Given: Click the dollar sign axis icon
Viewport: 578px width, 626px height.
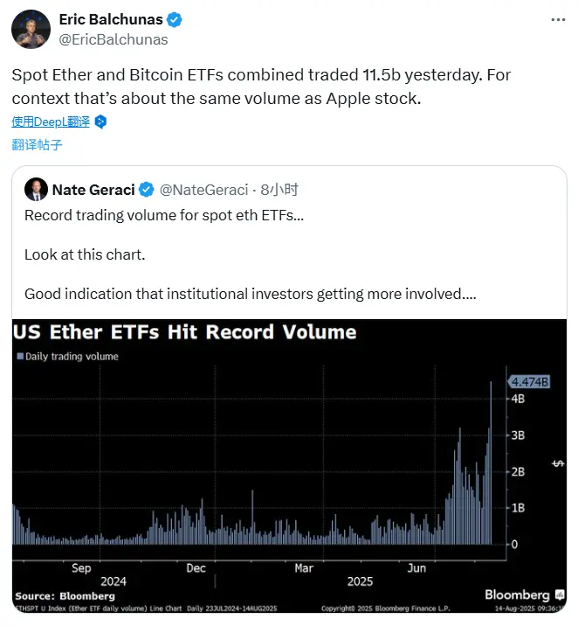Looking at the screenshot, I should [558, 463].
